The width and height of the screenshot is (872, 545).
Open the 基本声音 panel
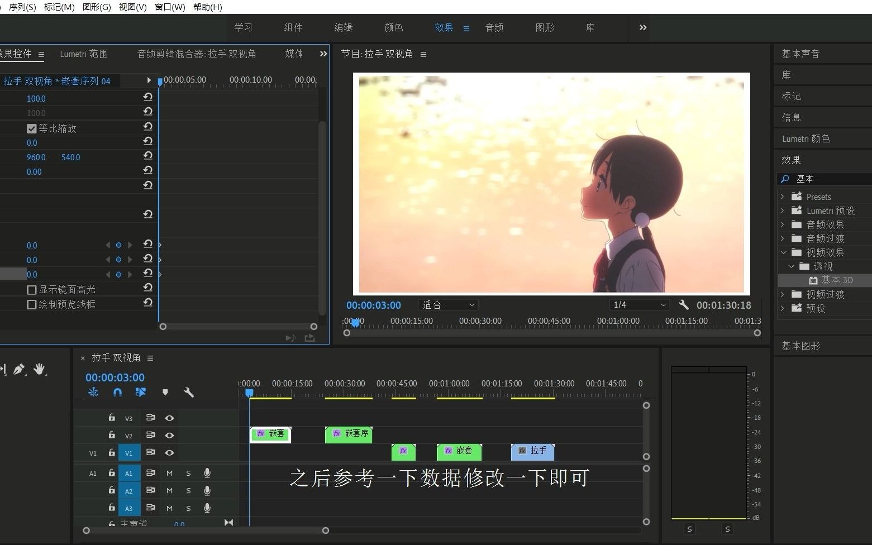tap(800, 54)
